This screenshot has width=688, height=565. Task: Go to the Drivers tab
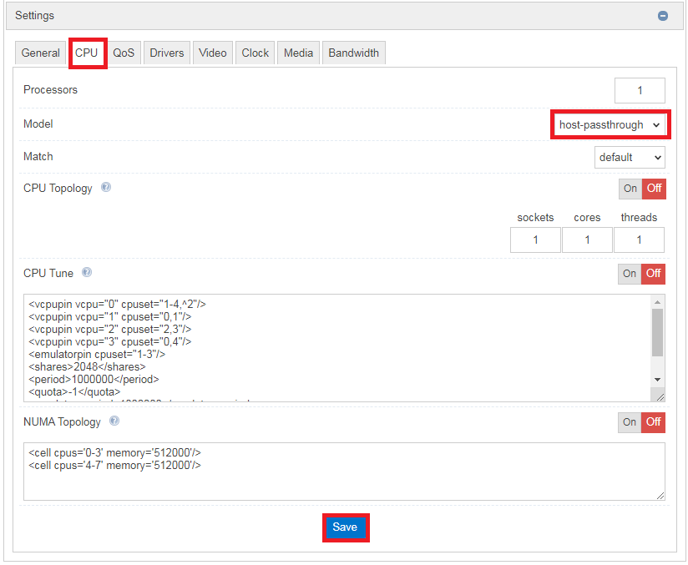167,53
